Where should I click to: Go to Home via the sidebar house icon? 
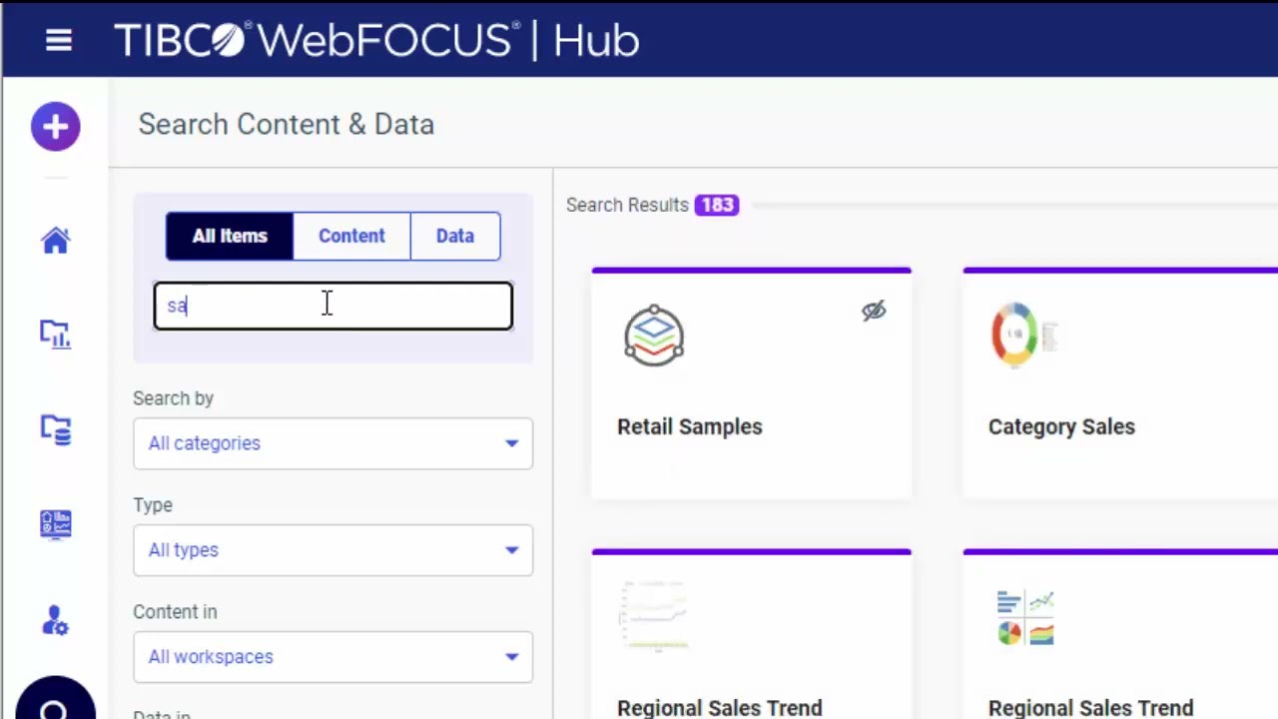tap(55, 240)
